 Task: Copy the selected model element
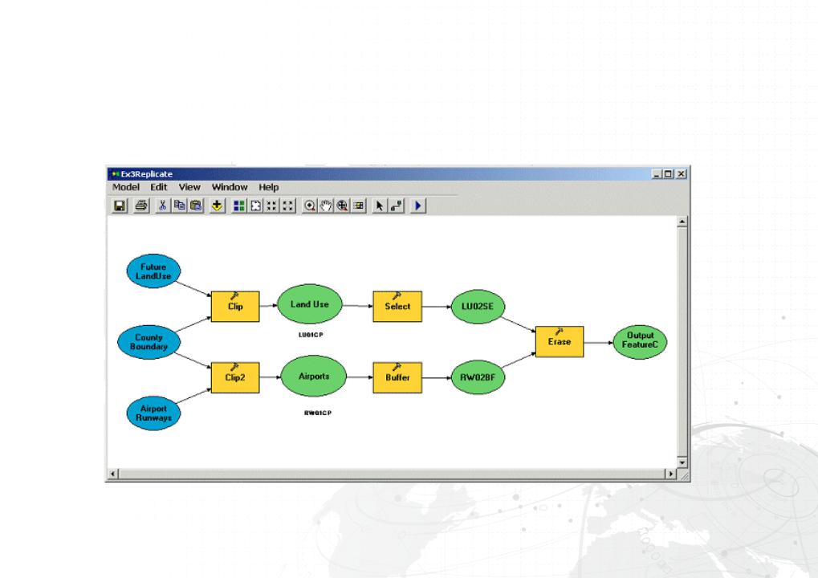(x=180, y=206)
